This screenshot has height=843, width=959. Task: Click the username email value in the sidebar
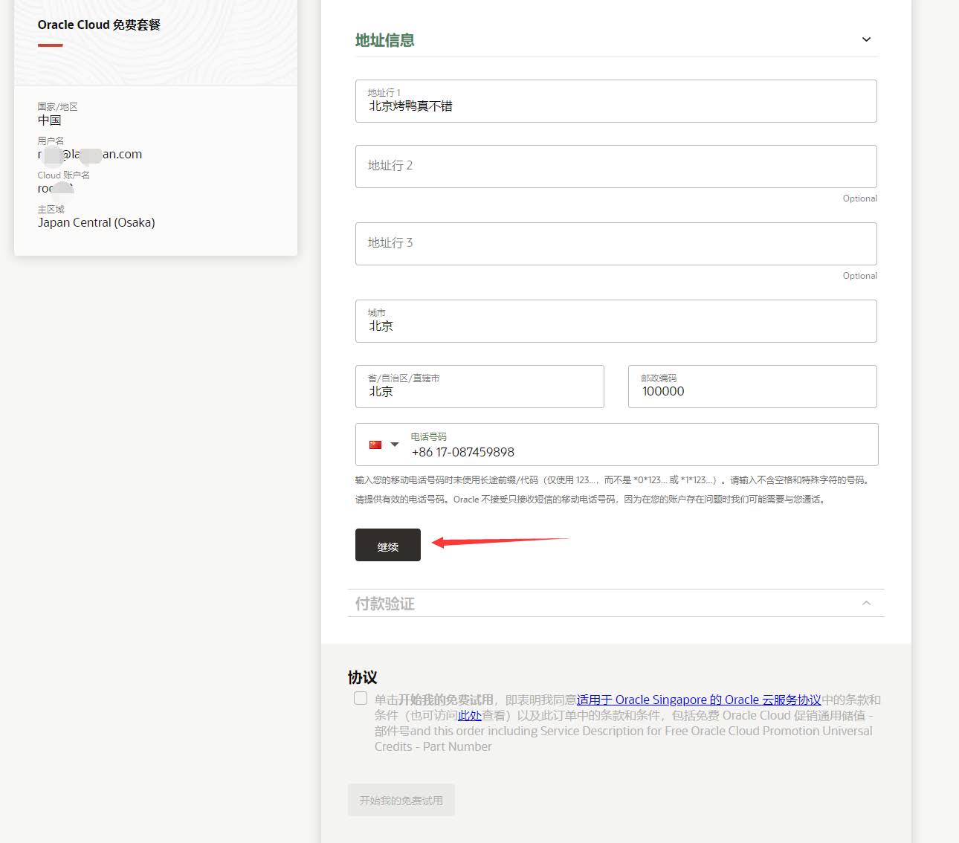click(90, 154)
